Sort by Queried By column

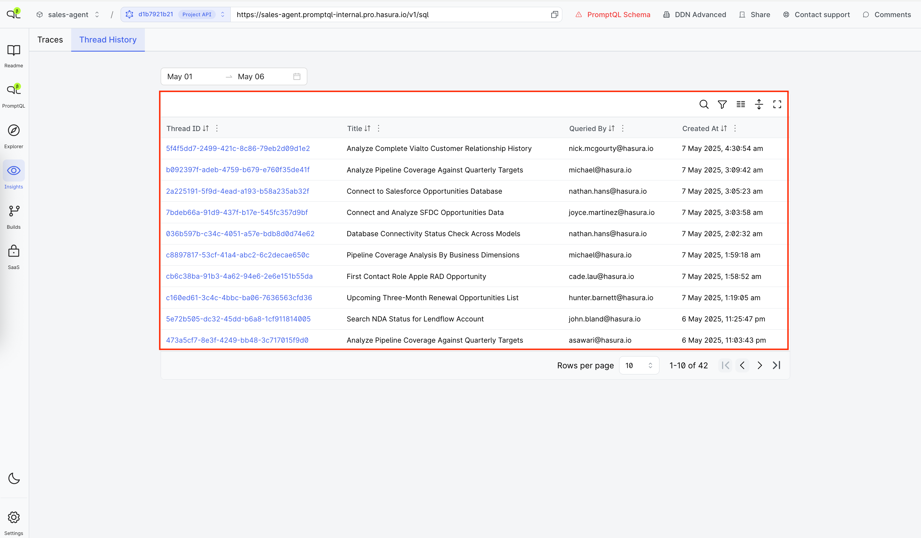click(611, 128)
